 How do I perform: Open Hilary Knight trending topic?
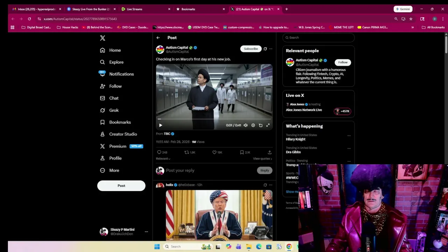coord(296,139)
